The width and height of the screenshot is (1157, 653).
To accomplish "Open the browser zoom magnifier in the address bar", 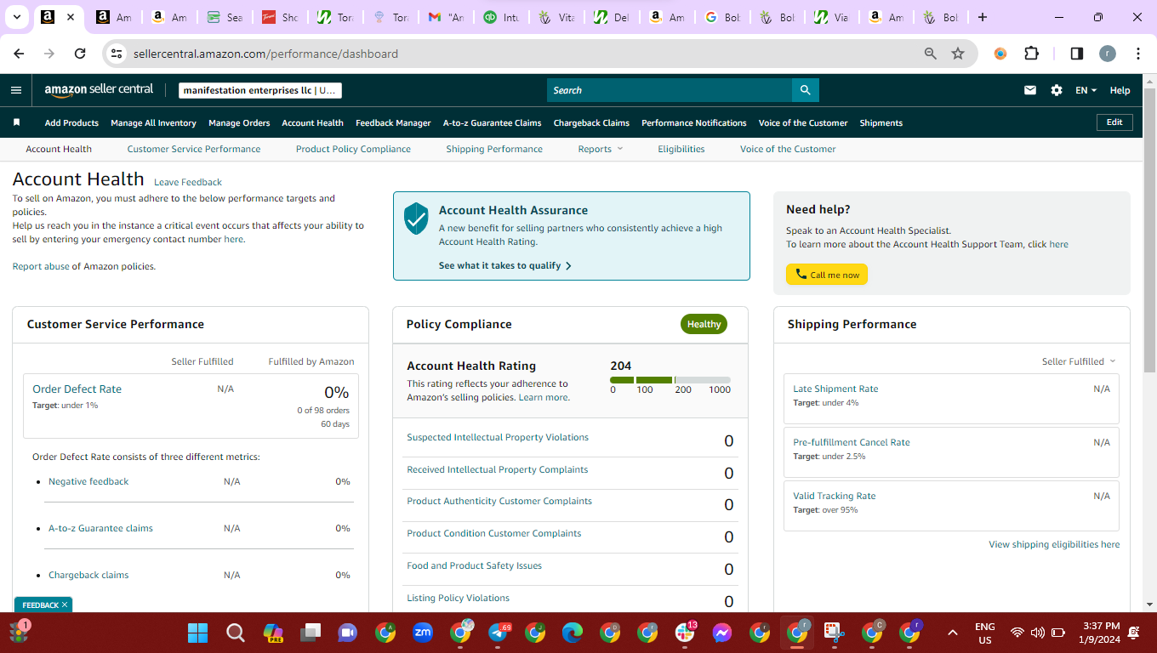I will (931, 54).
